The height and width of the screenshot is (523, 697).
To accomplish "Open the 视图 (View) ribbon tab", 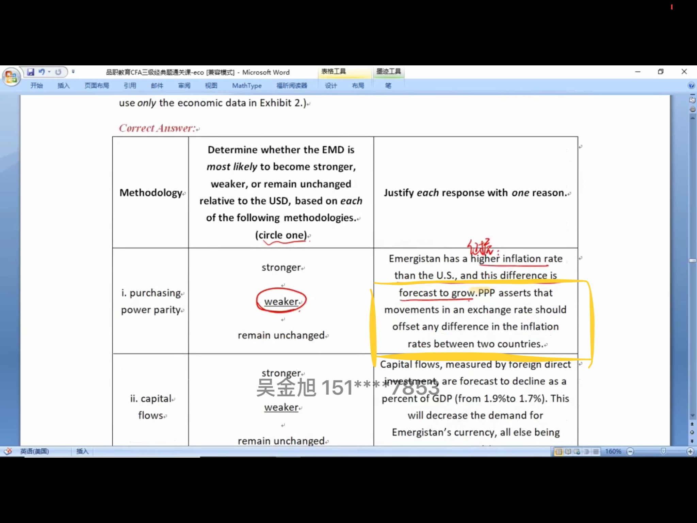I will (211, 85).
